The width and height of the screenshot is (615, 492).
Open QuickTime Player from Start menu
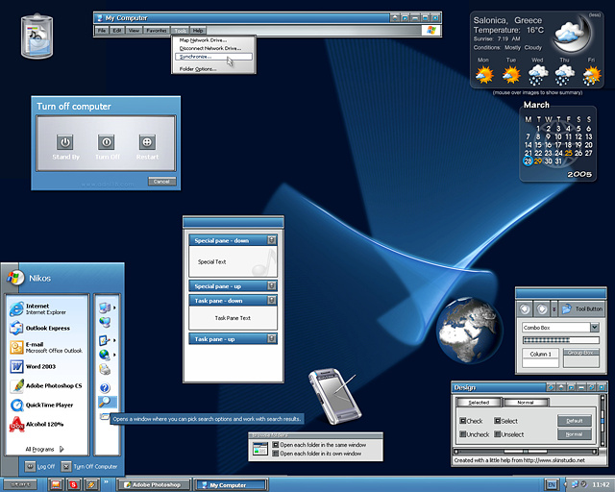click(50, 405)
